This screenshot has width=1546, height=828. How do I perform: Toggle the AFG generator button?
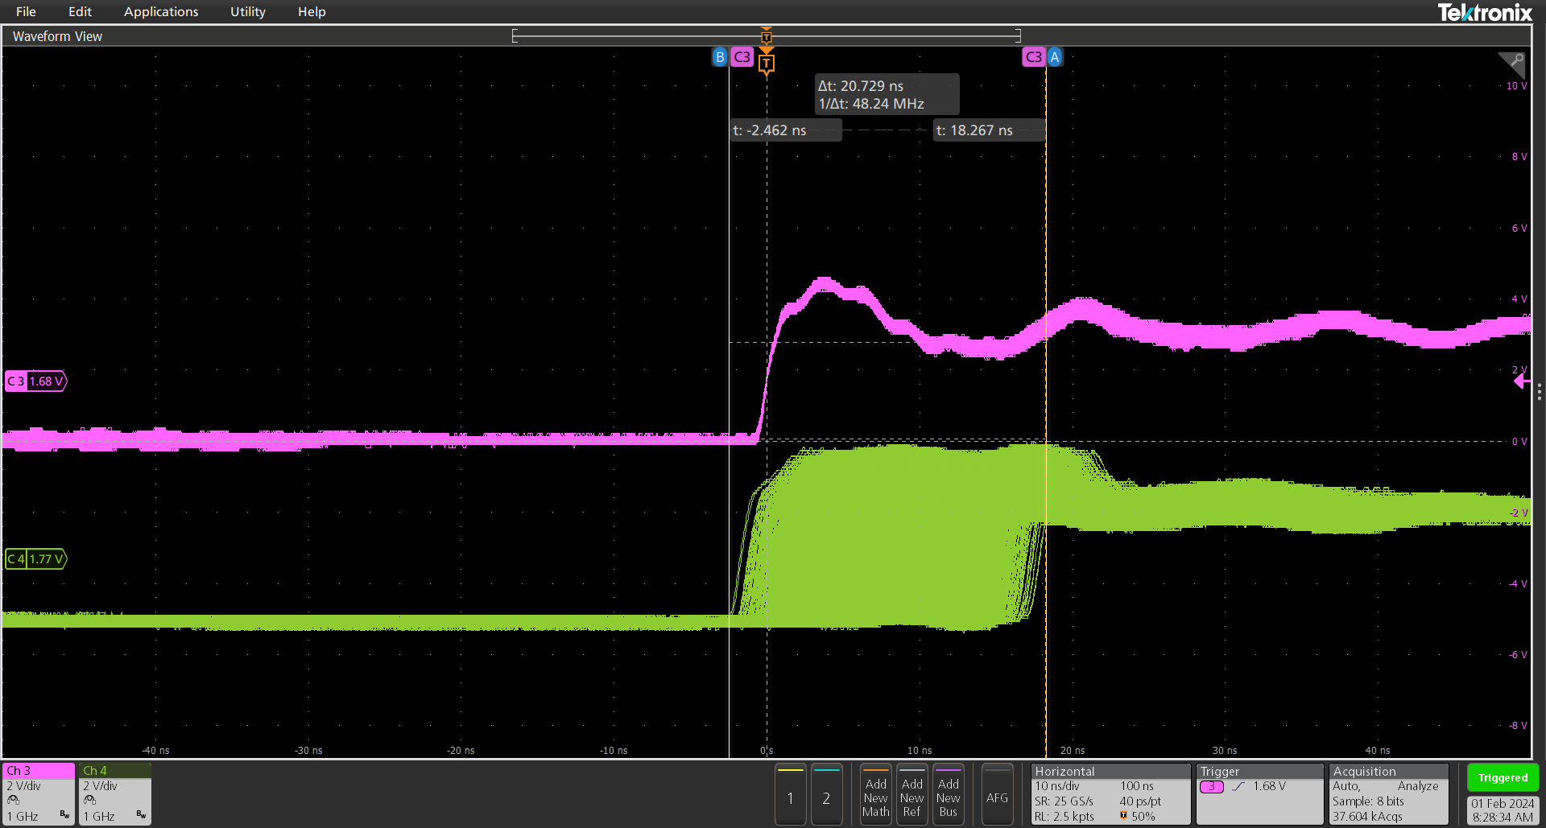(x=997, y=795)
